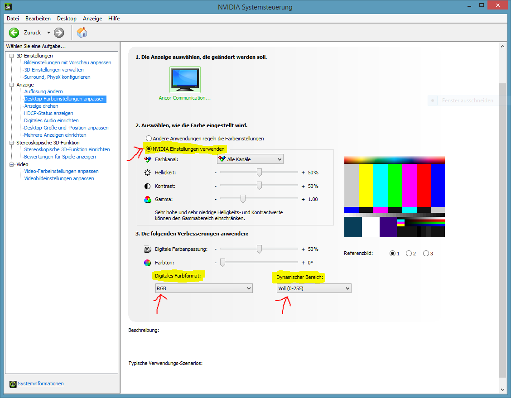Click the NVIDIA icon in the title bar
Viewport: 511px width, 398px height.
pyautogui.click(x=8, y=6)
